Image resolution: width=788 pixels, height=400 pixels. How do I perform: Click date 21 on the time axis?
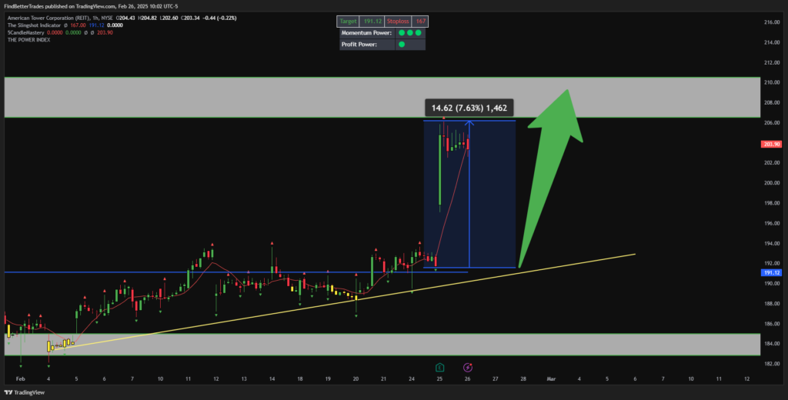(383, 378)
